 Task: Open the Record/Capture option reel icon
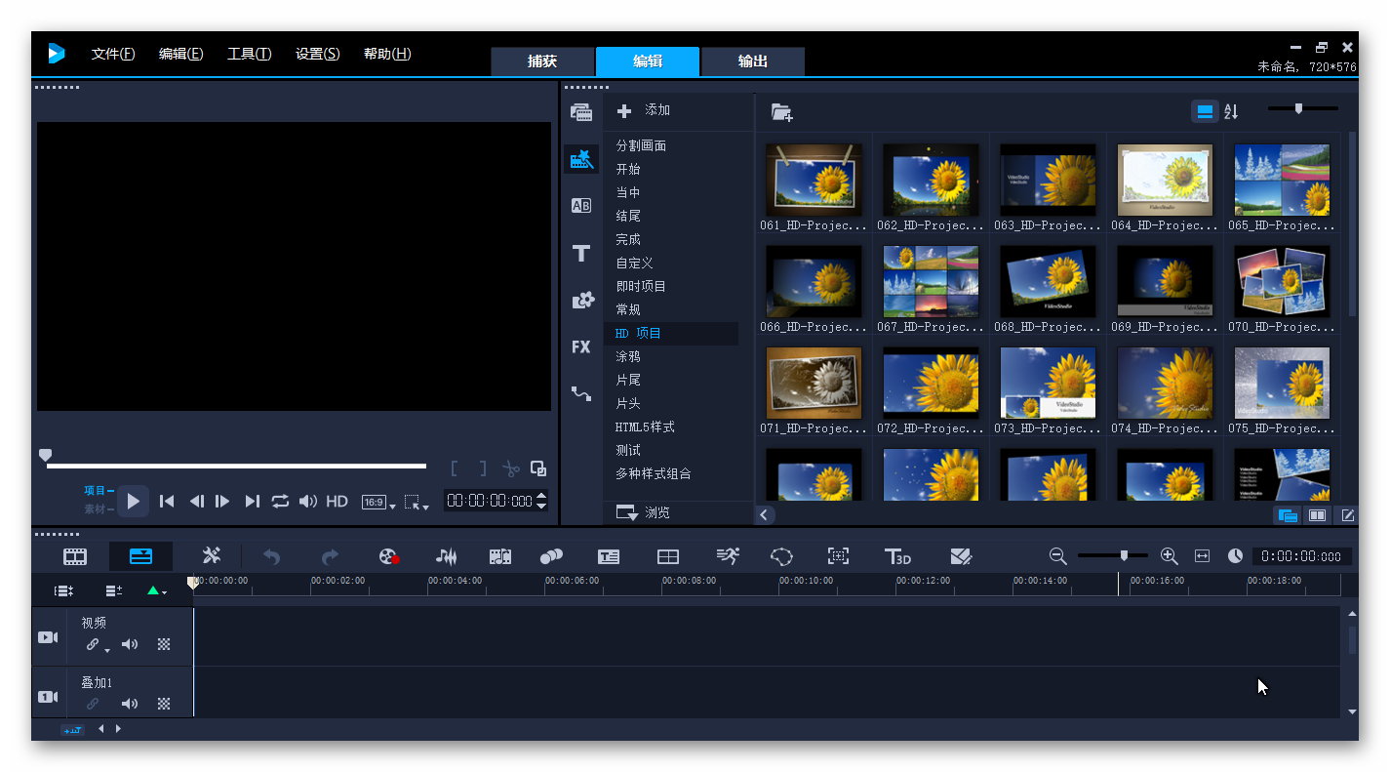coord(389,556)
